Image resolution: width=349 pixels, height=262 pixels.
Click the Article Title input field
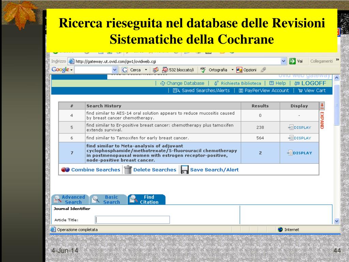point(132,220)
